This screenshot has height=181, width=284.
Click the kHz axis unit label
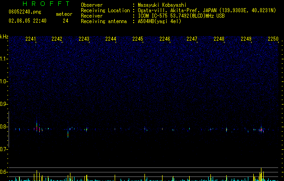point(4,37)
